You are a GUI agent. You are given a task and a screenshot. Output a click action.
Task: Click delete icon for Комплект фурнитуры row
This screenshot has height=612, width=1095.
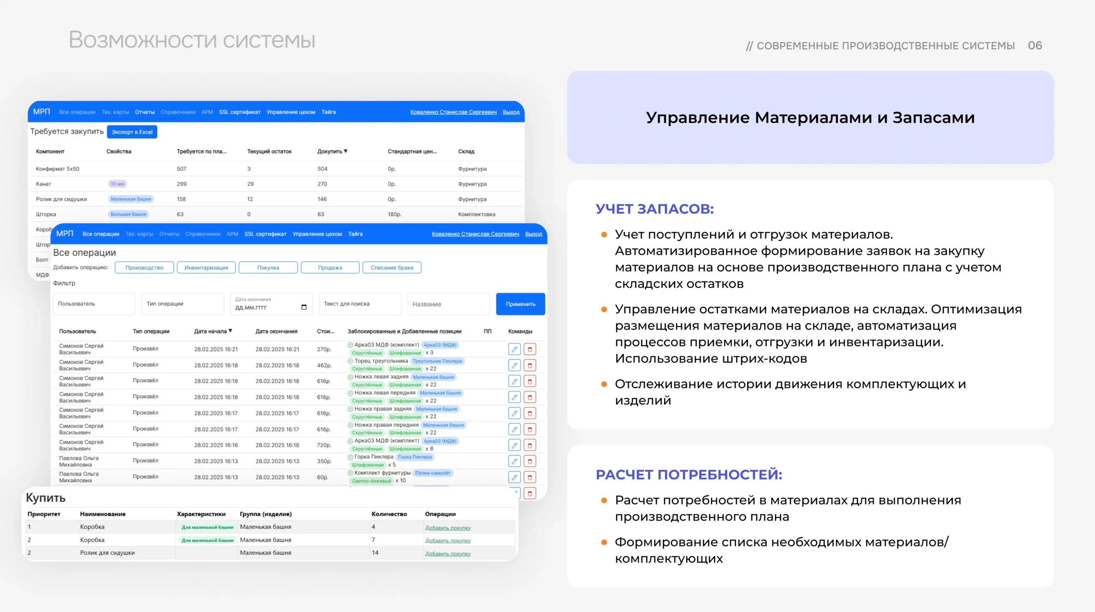(x=530, y=477)
